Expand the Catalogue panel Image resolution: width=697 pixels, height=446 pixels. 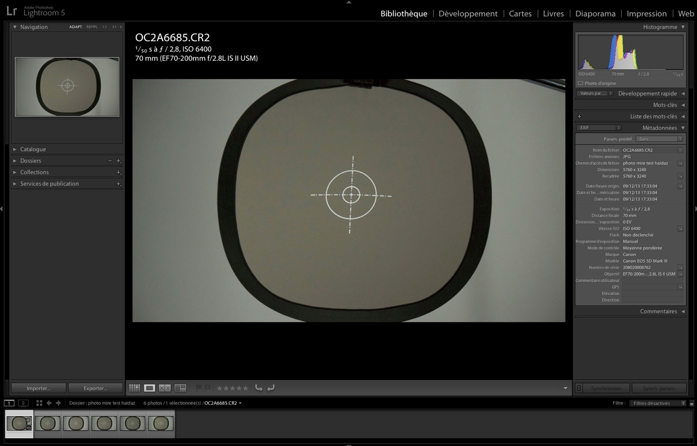coord(15,150)
